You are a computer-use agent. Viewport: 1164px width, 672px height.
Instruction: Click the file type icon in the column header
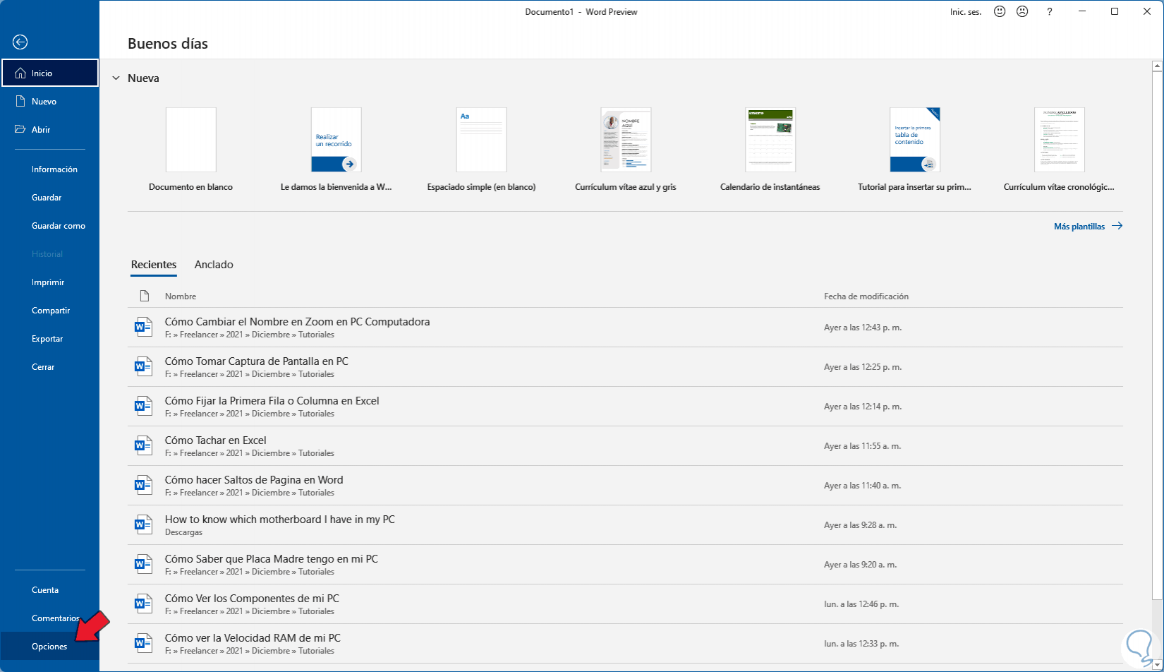145,296
